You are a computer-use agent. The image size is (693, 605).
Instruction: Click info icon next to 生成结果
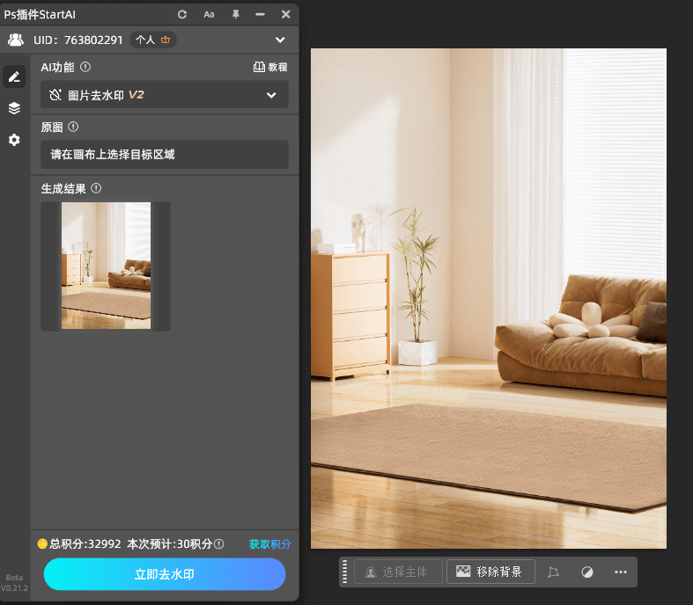pyautogui.click(x=96, y=188)
